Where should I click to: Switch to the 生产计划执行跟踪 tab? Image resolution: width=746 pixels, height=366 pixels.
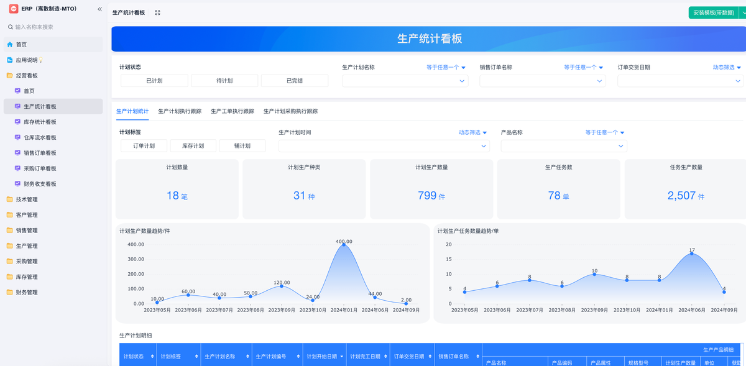(x=180, y=111)
